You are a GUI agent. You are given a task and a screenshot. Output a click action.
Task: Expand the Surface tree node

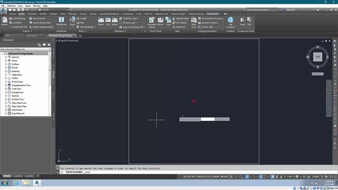point(6,64)
